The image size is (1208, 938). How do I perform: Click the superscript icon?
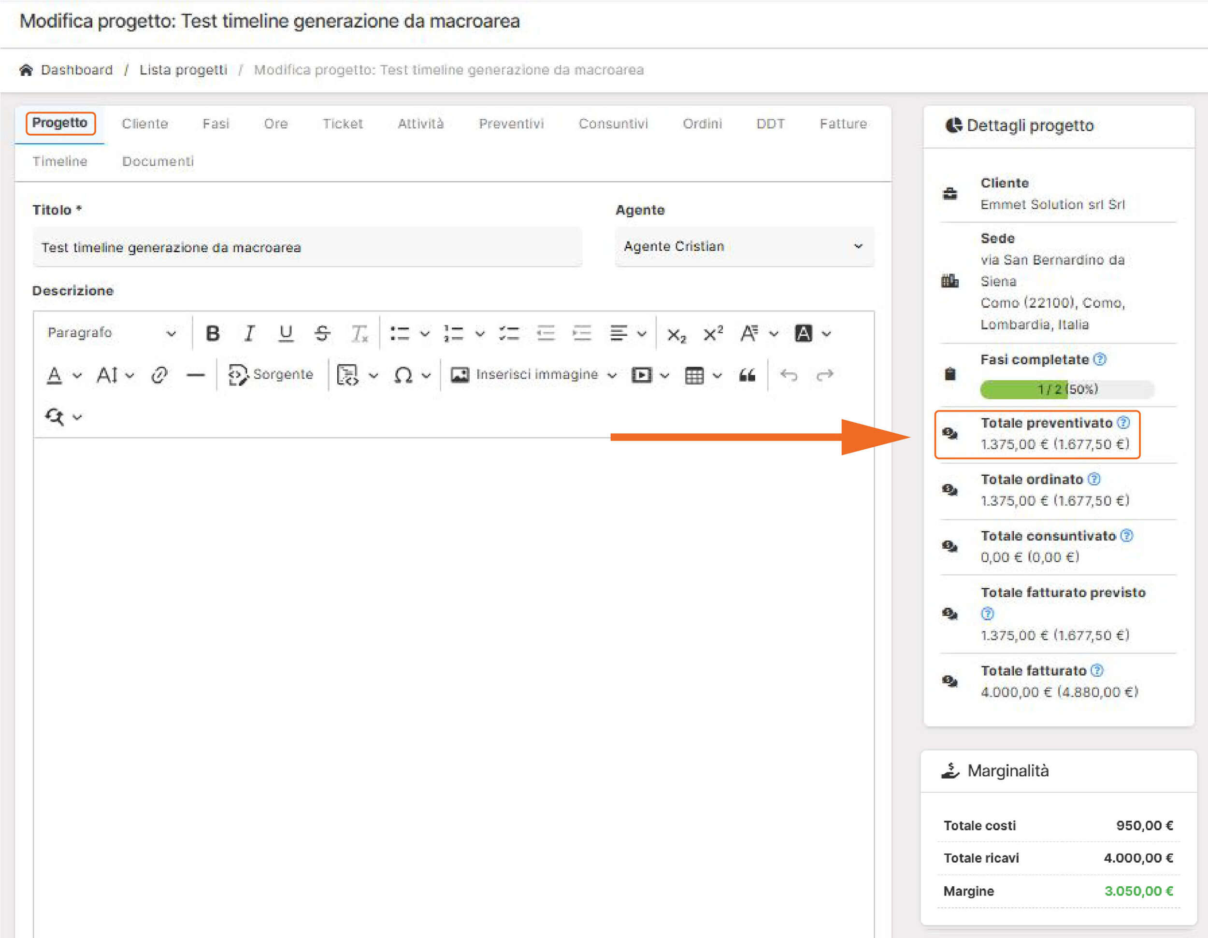(712, 333)
